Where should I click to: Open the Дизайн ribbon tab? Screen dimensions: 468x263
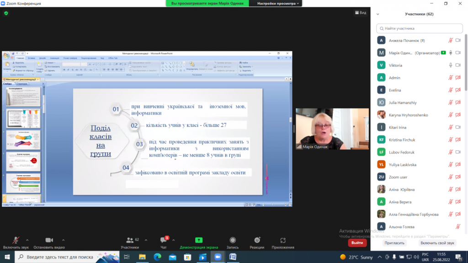pos(43,58)
